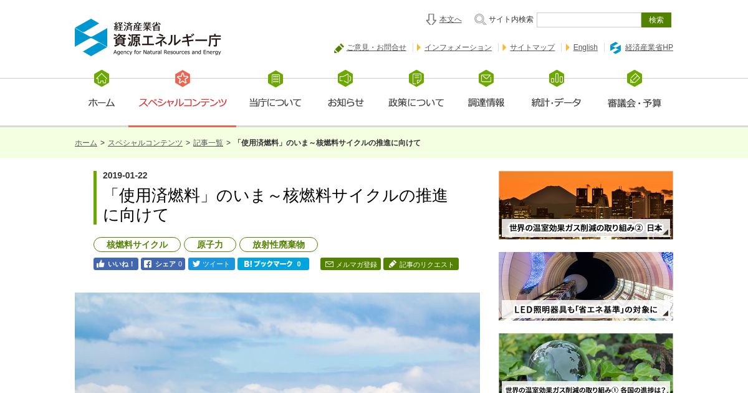Open the ホーム menu item

coord(102,103)
